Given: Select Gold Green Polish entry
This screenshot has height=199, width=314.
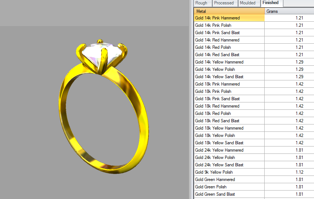Looking at the screenshot, I should 210,187.
